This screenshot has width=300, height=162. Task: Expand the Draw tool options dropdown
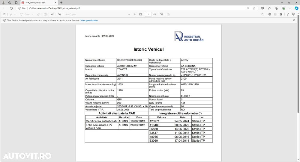(x=32, y=14)
